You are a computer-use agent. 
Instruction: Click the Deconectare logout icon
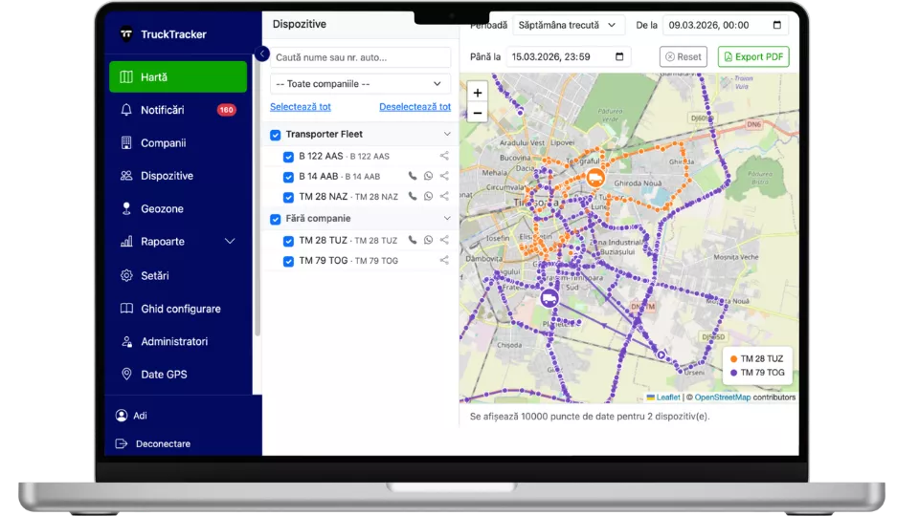(x=122, y=443)
